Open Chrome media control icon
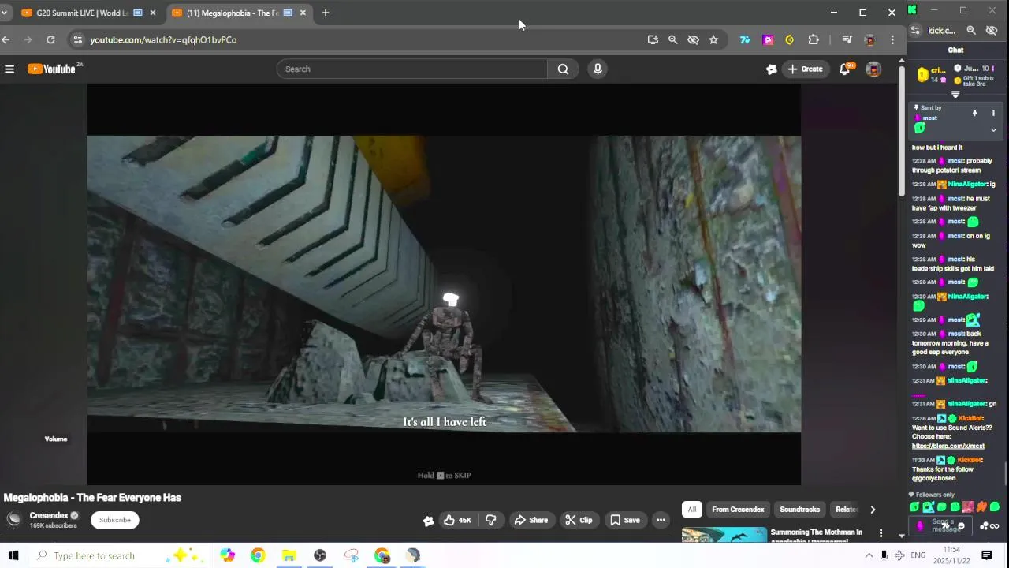This screenshot has height=568, width=1009. point(847,39)
